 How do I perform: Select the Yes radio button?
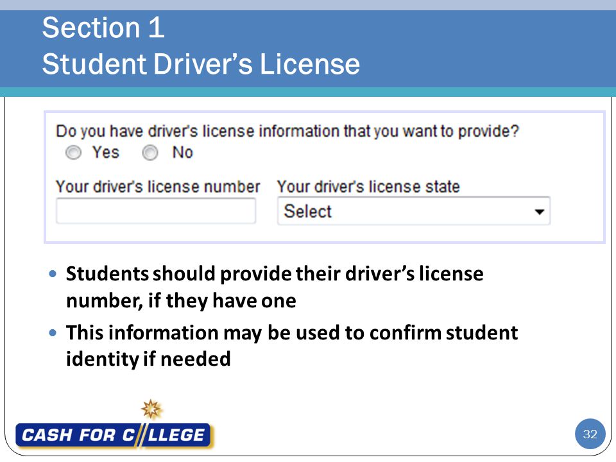coord(73,153)
